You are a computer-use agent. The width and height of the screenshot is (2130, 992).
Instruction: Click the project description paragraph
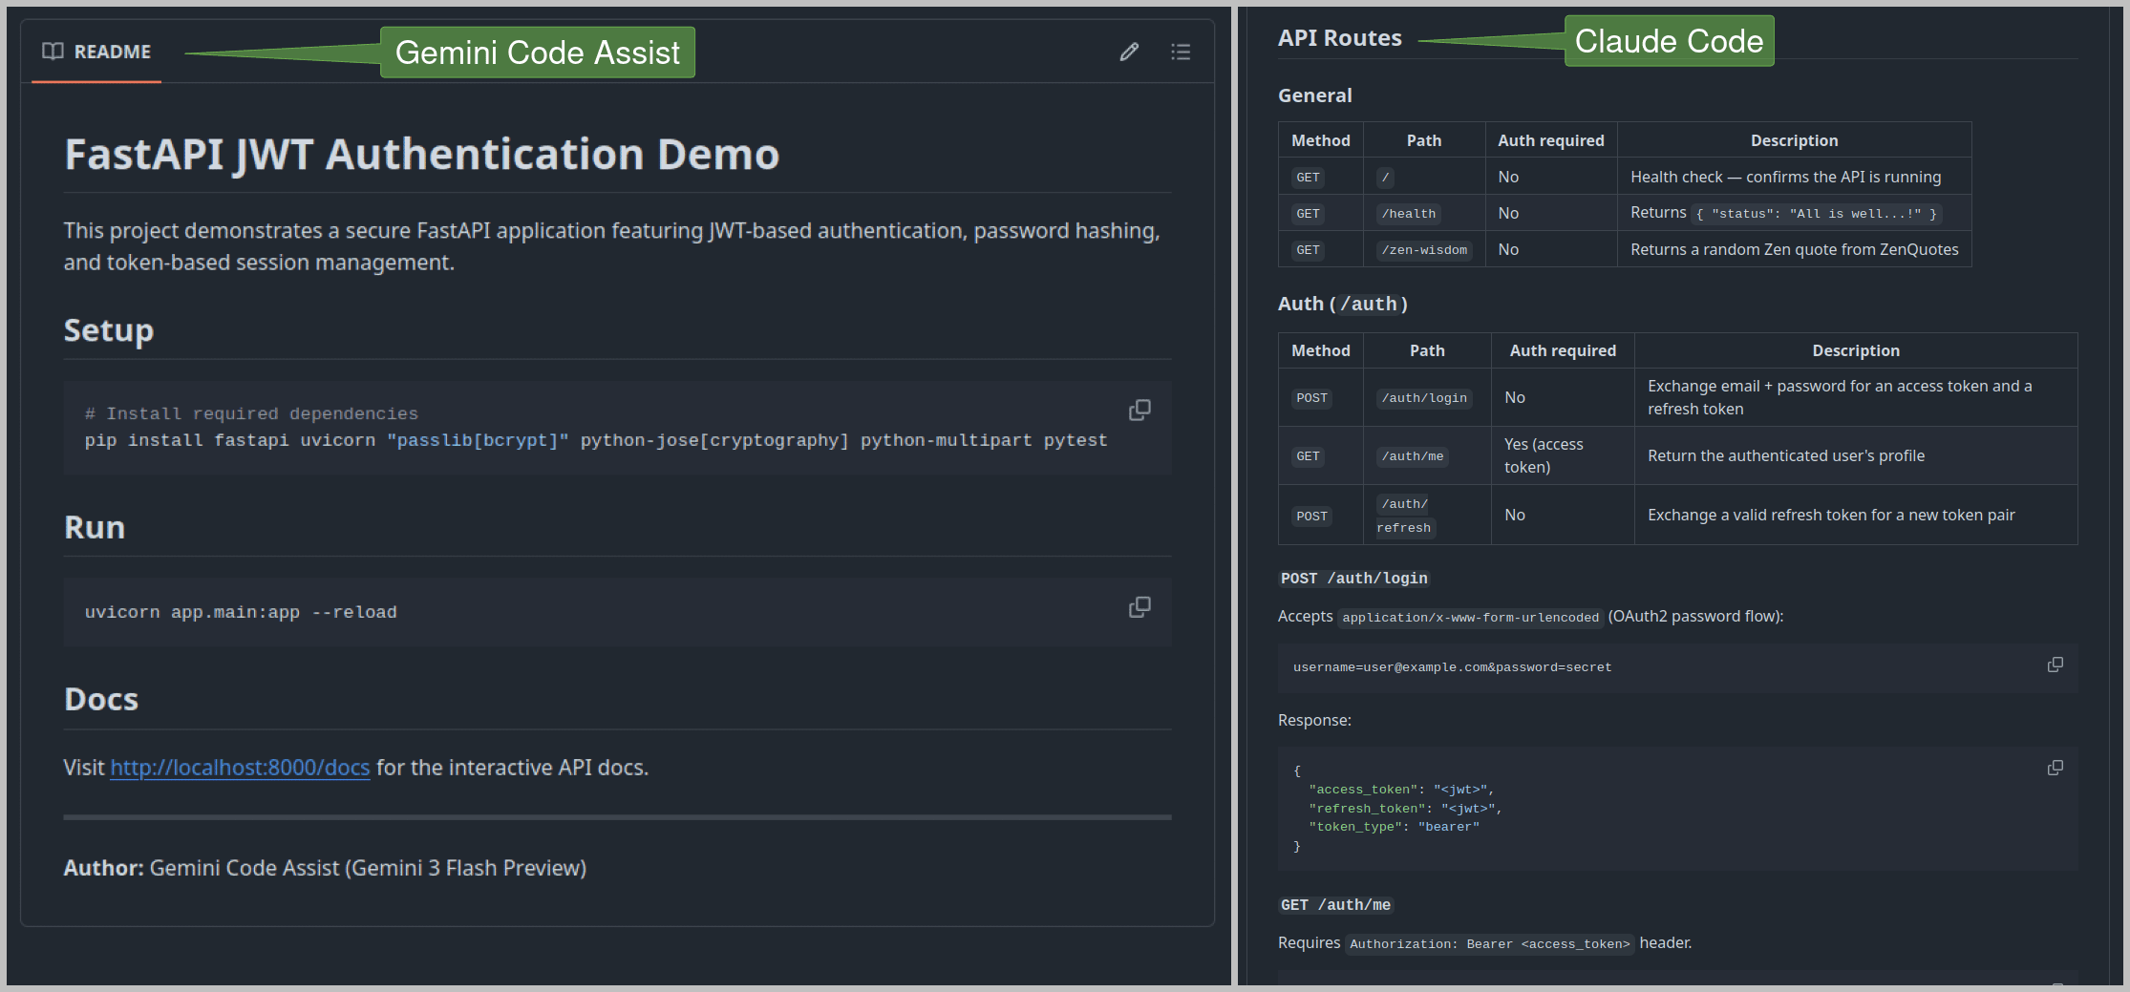pyautogui.click(x=612, y=246)
